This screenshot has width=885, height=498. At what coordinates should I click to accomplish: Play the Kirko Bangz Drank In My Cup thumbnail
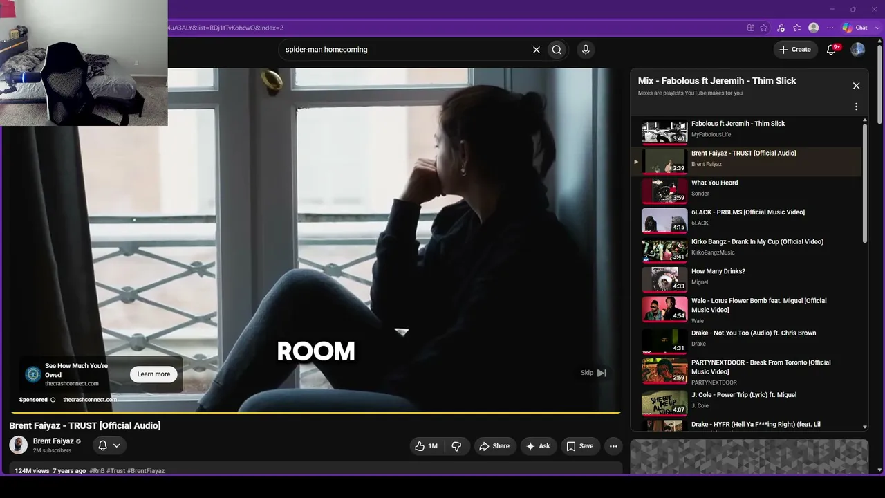coord(664,250)
